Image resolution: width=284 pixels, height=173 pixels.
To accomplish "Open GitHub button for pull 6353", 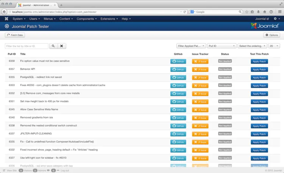I will click(x=178, y=86).
